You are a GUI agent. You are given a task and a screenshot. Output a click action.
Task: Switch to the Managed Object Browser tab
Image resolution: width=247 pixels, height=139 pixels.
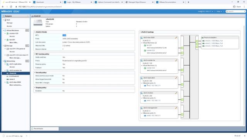139,2
